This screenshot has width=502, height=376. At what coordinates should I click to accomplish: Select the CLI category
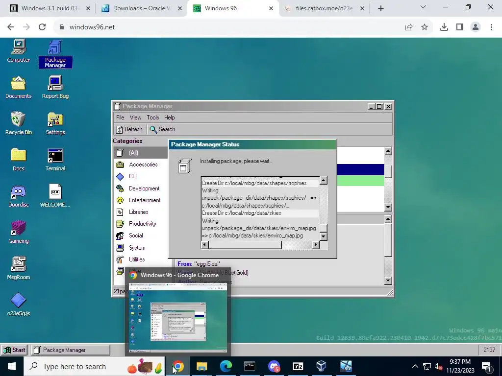tap(140, 176)
